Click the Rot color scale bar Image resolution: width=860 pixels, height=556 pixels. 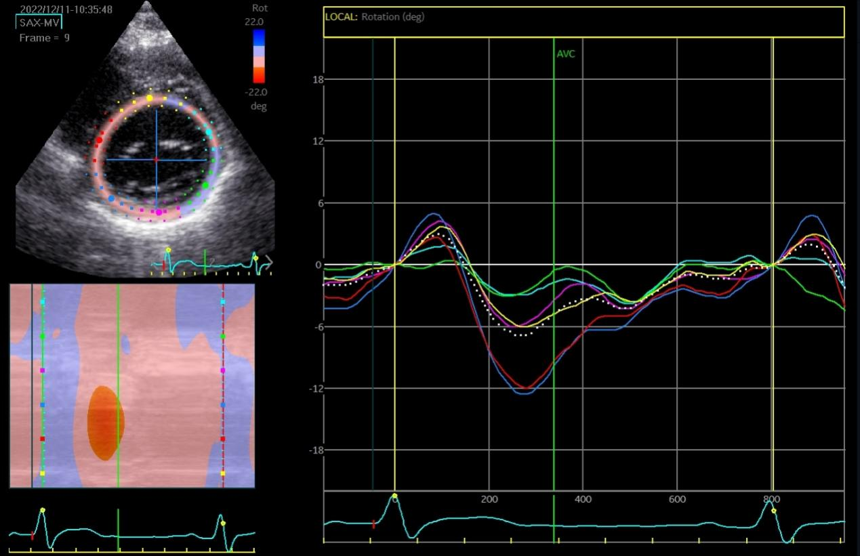pos(259,56)
